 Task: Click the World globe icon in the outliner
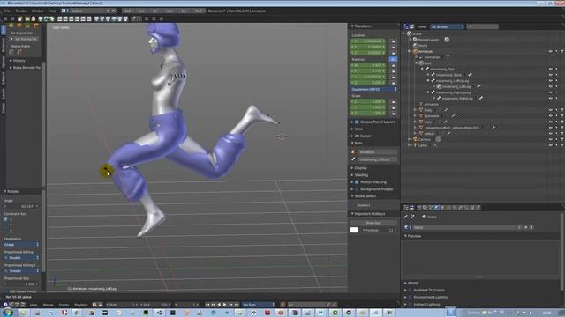[415, 45]
